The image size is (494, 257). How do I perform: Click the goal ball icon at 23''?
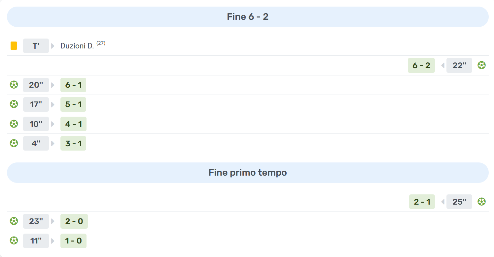coord(14,221)
